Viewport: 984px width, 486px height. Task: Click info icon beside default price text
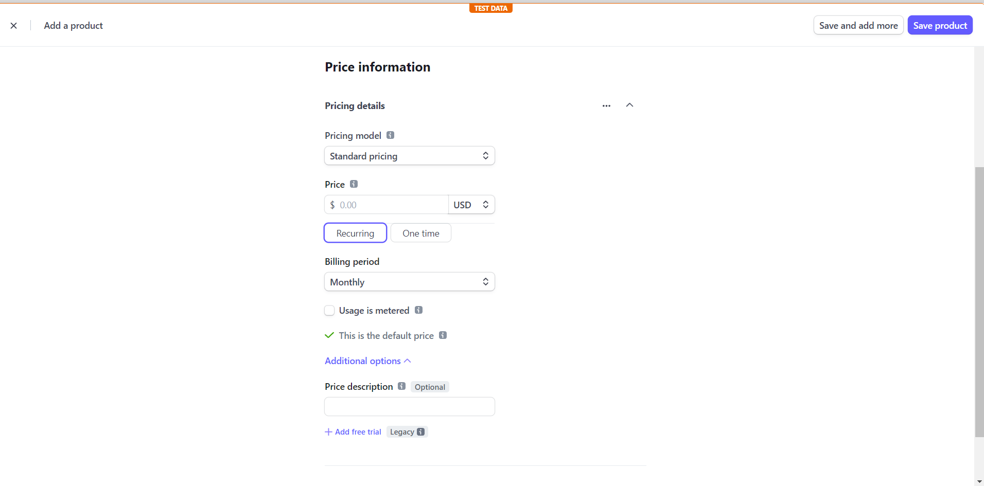(x=443, y=335)
